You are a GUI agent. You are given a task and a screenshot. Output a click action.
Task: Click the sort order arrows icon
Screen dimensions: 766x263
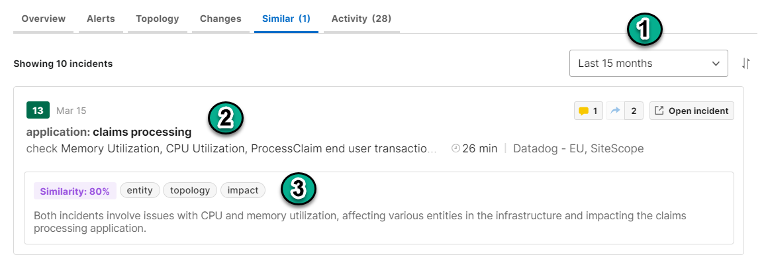(x=745, y=64)
